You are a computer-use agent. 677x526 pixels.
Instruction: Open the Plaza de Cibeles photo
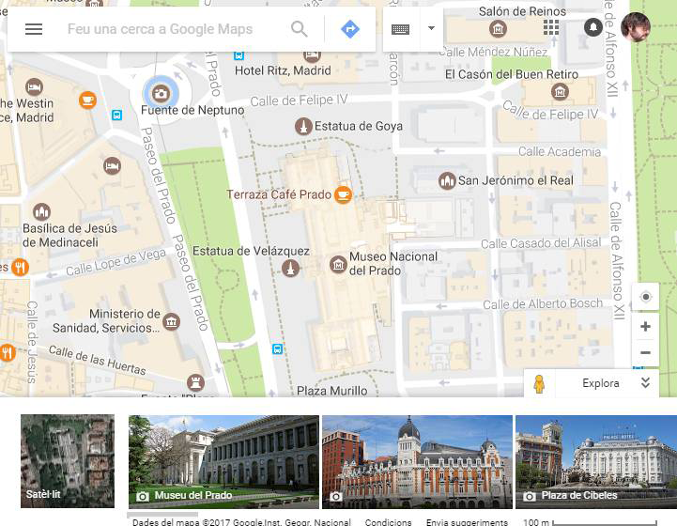pos(595,461)
